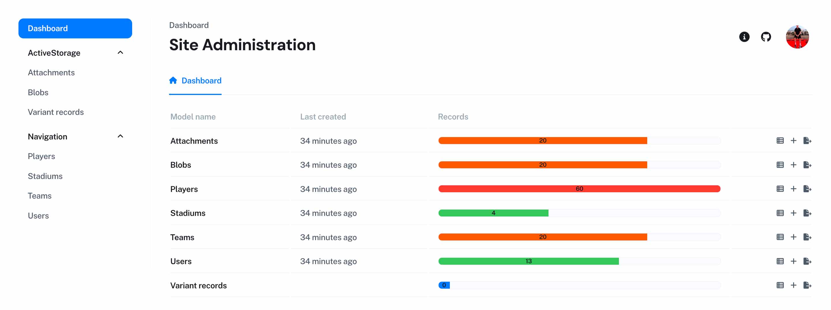Click the home icon in Dashboard tab

click(x=173, y=80)
